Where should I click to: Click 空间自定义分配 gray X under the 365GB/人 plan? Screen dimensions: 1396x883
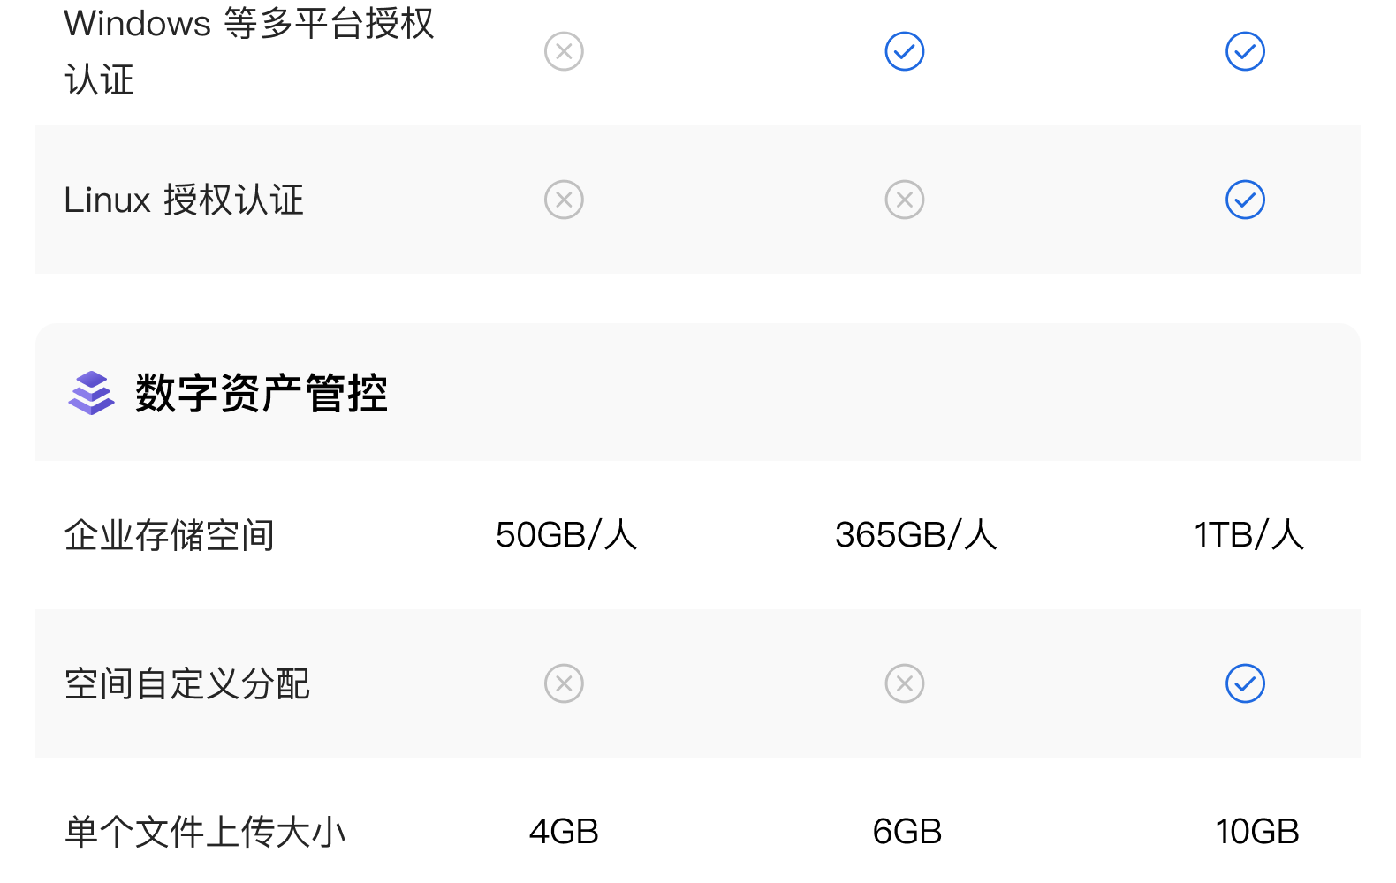(905, 683)
